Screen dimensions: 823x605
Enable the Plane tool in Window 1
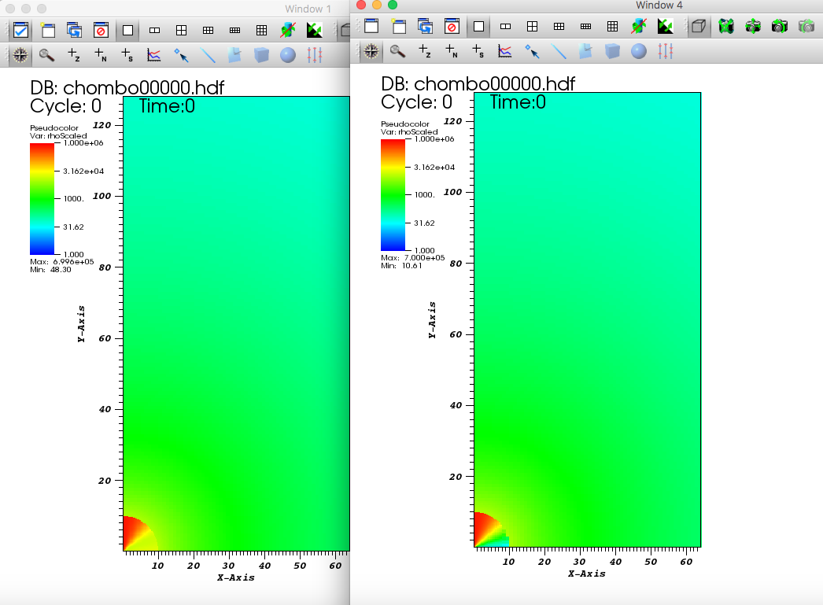point(234,54)
